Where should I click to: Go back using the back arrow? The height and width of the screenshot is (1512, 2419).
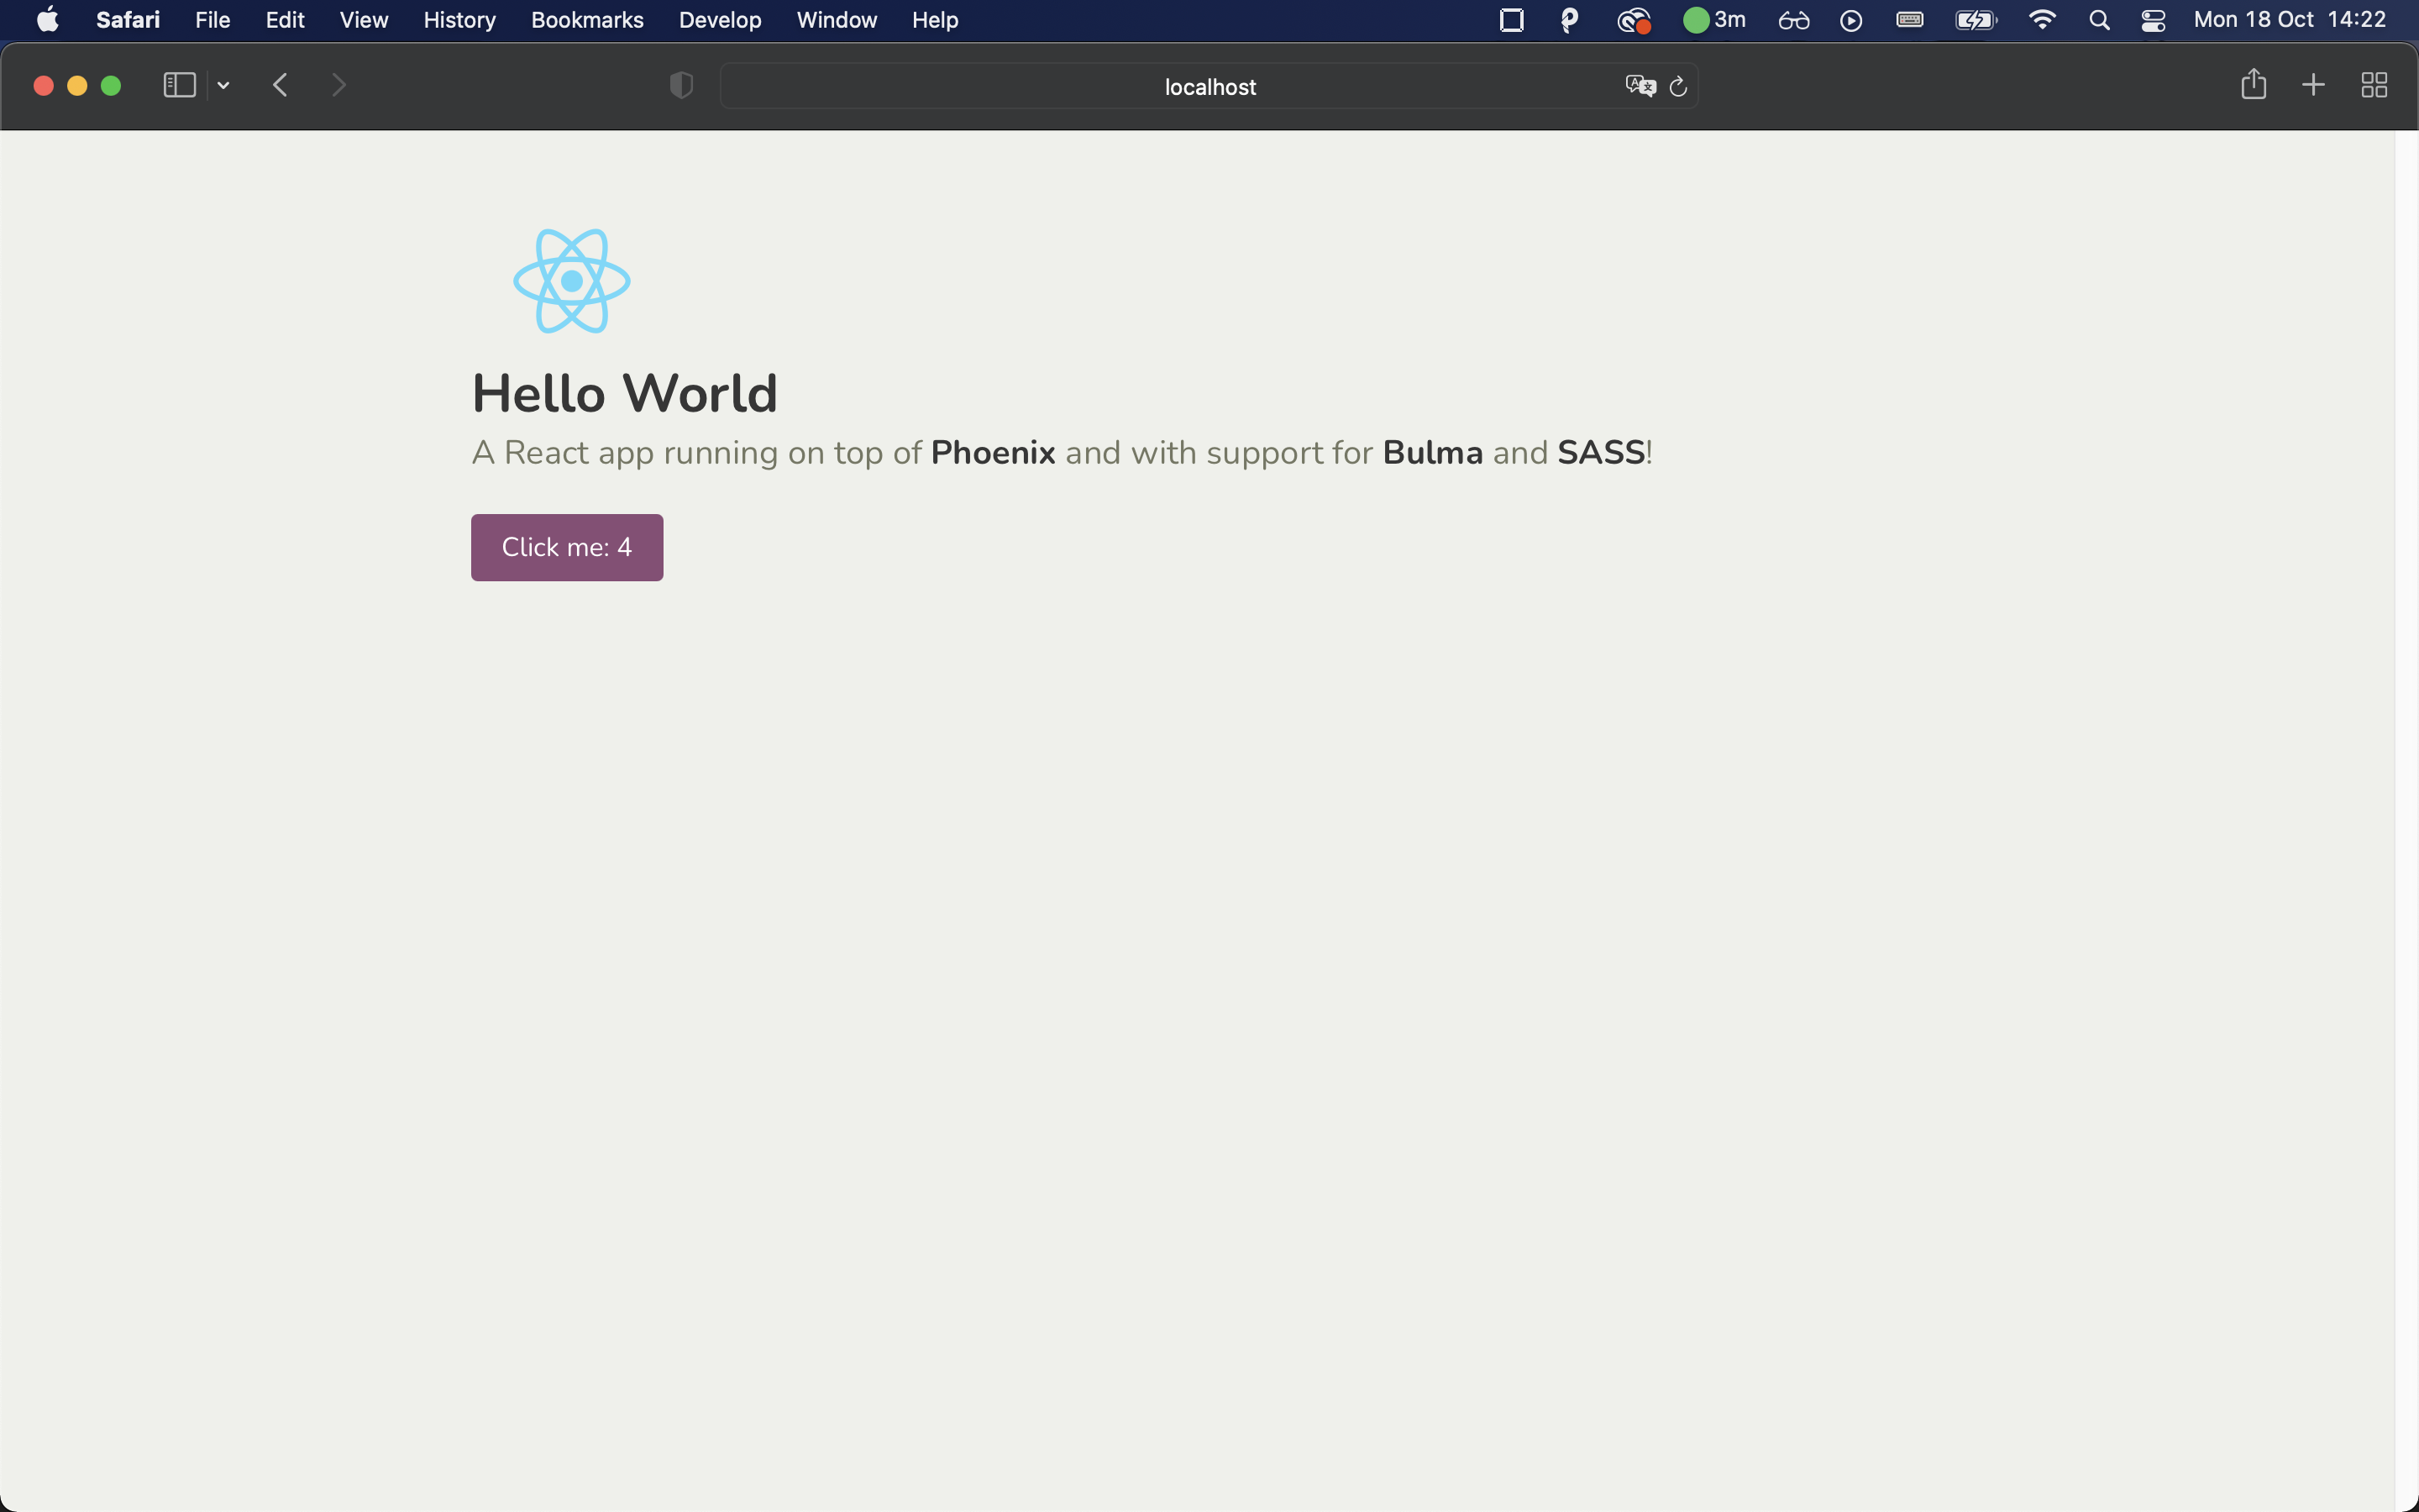(281, 85)
